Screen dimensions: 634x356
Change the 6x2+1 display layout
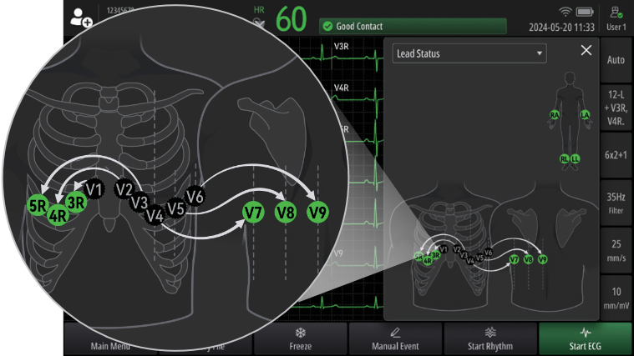(616, 155)
